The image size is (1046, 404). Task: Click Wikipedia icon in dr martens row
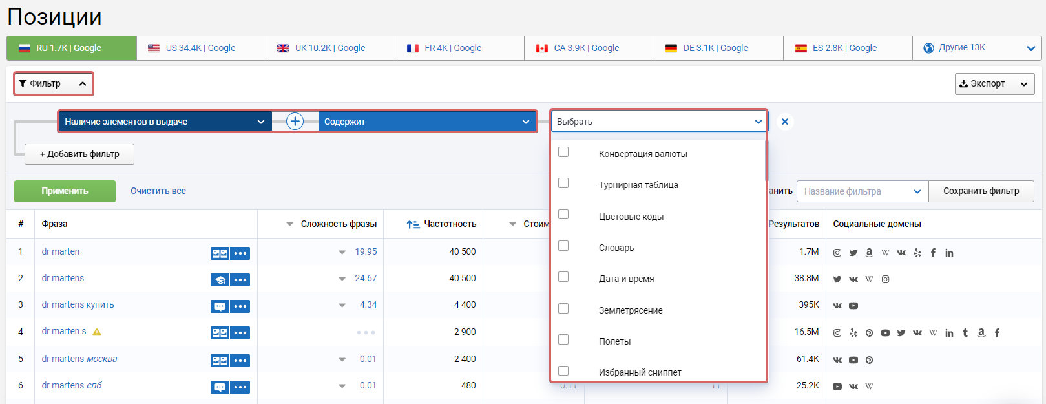870,279
